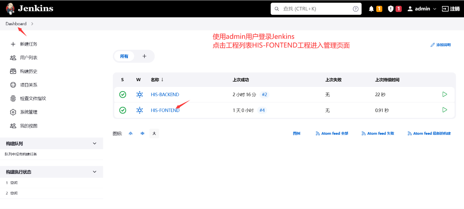The height and width of the screenshot is (209, 464).
Task: Sort by the S status column header
Action: [122, 80]
